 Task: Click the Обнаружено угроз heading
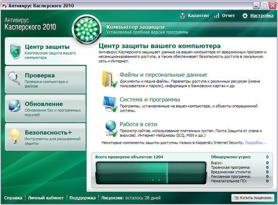point(230,157)
